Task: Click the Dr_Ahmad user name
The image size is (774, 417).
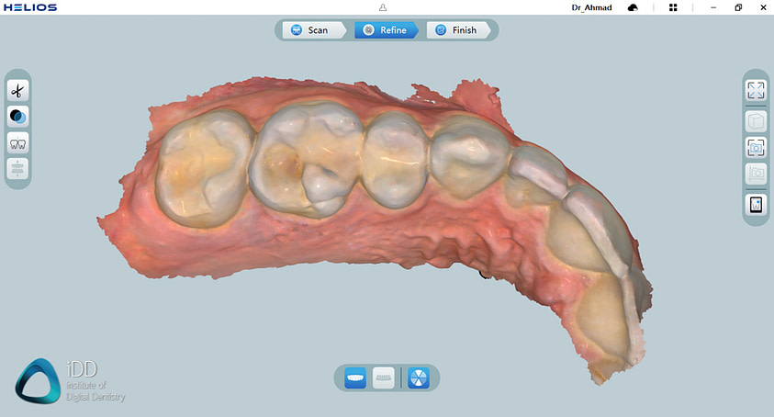Action: [591, 7]
